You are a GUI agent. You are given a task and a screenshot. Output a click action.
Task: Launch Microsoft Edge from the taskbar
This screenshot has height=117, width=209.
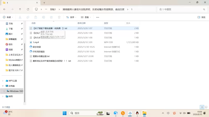(116, 113)
